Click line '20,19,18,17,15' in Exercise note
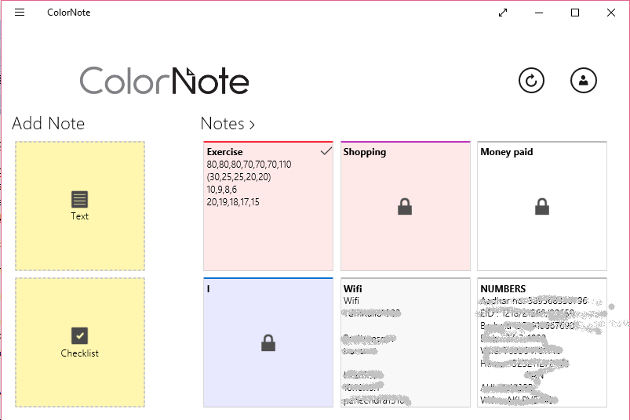630x420 pixels. tap(233, 202)
